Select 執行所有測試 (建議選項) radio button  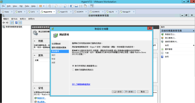73,66
